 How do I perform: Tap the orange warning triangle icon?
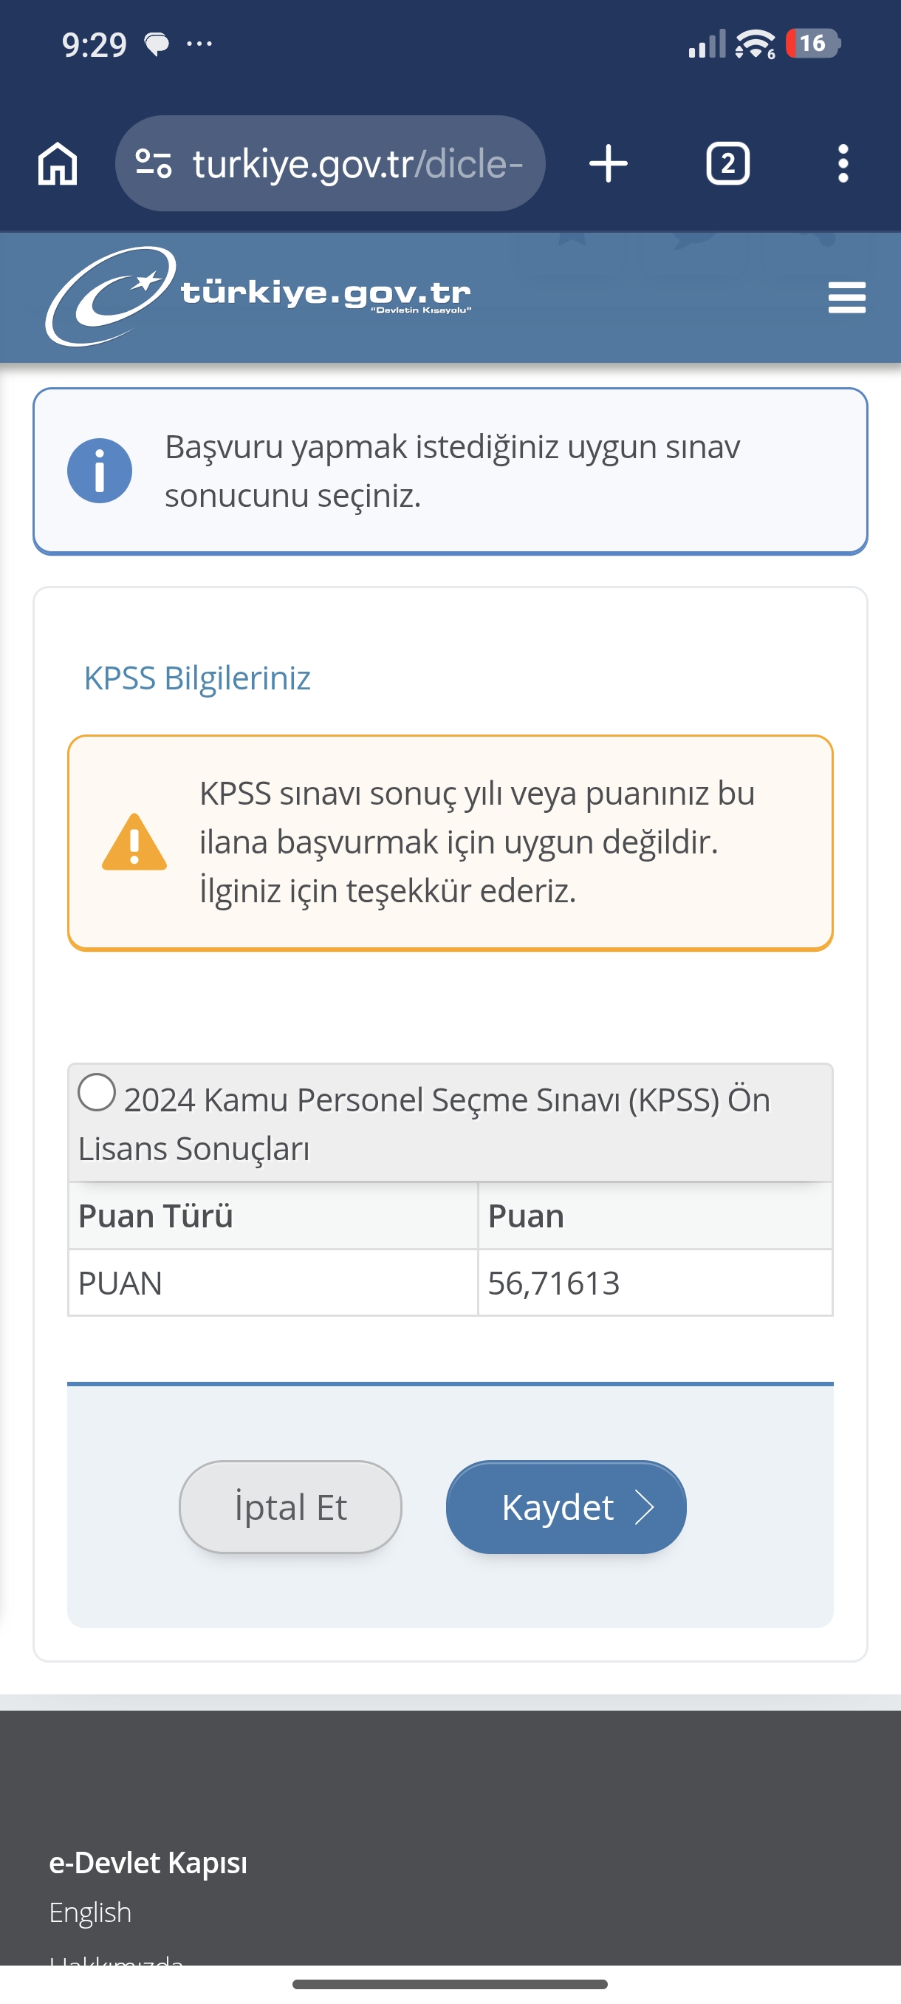coord(134,842)
